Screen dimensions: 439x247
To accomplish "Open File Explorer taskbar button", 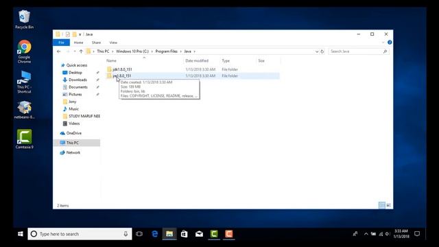I will tap(169, 234).
